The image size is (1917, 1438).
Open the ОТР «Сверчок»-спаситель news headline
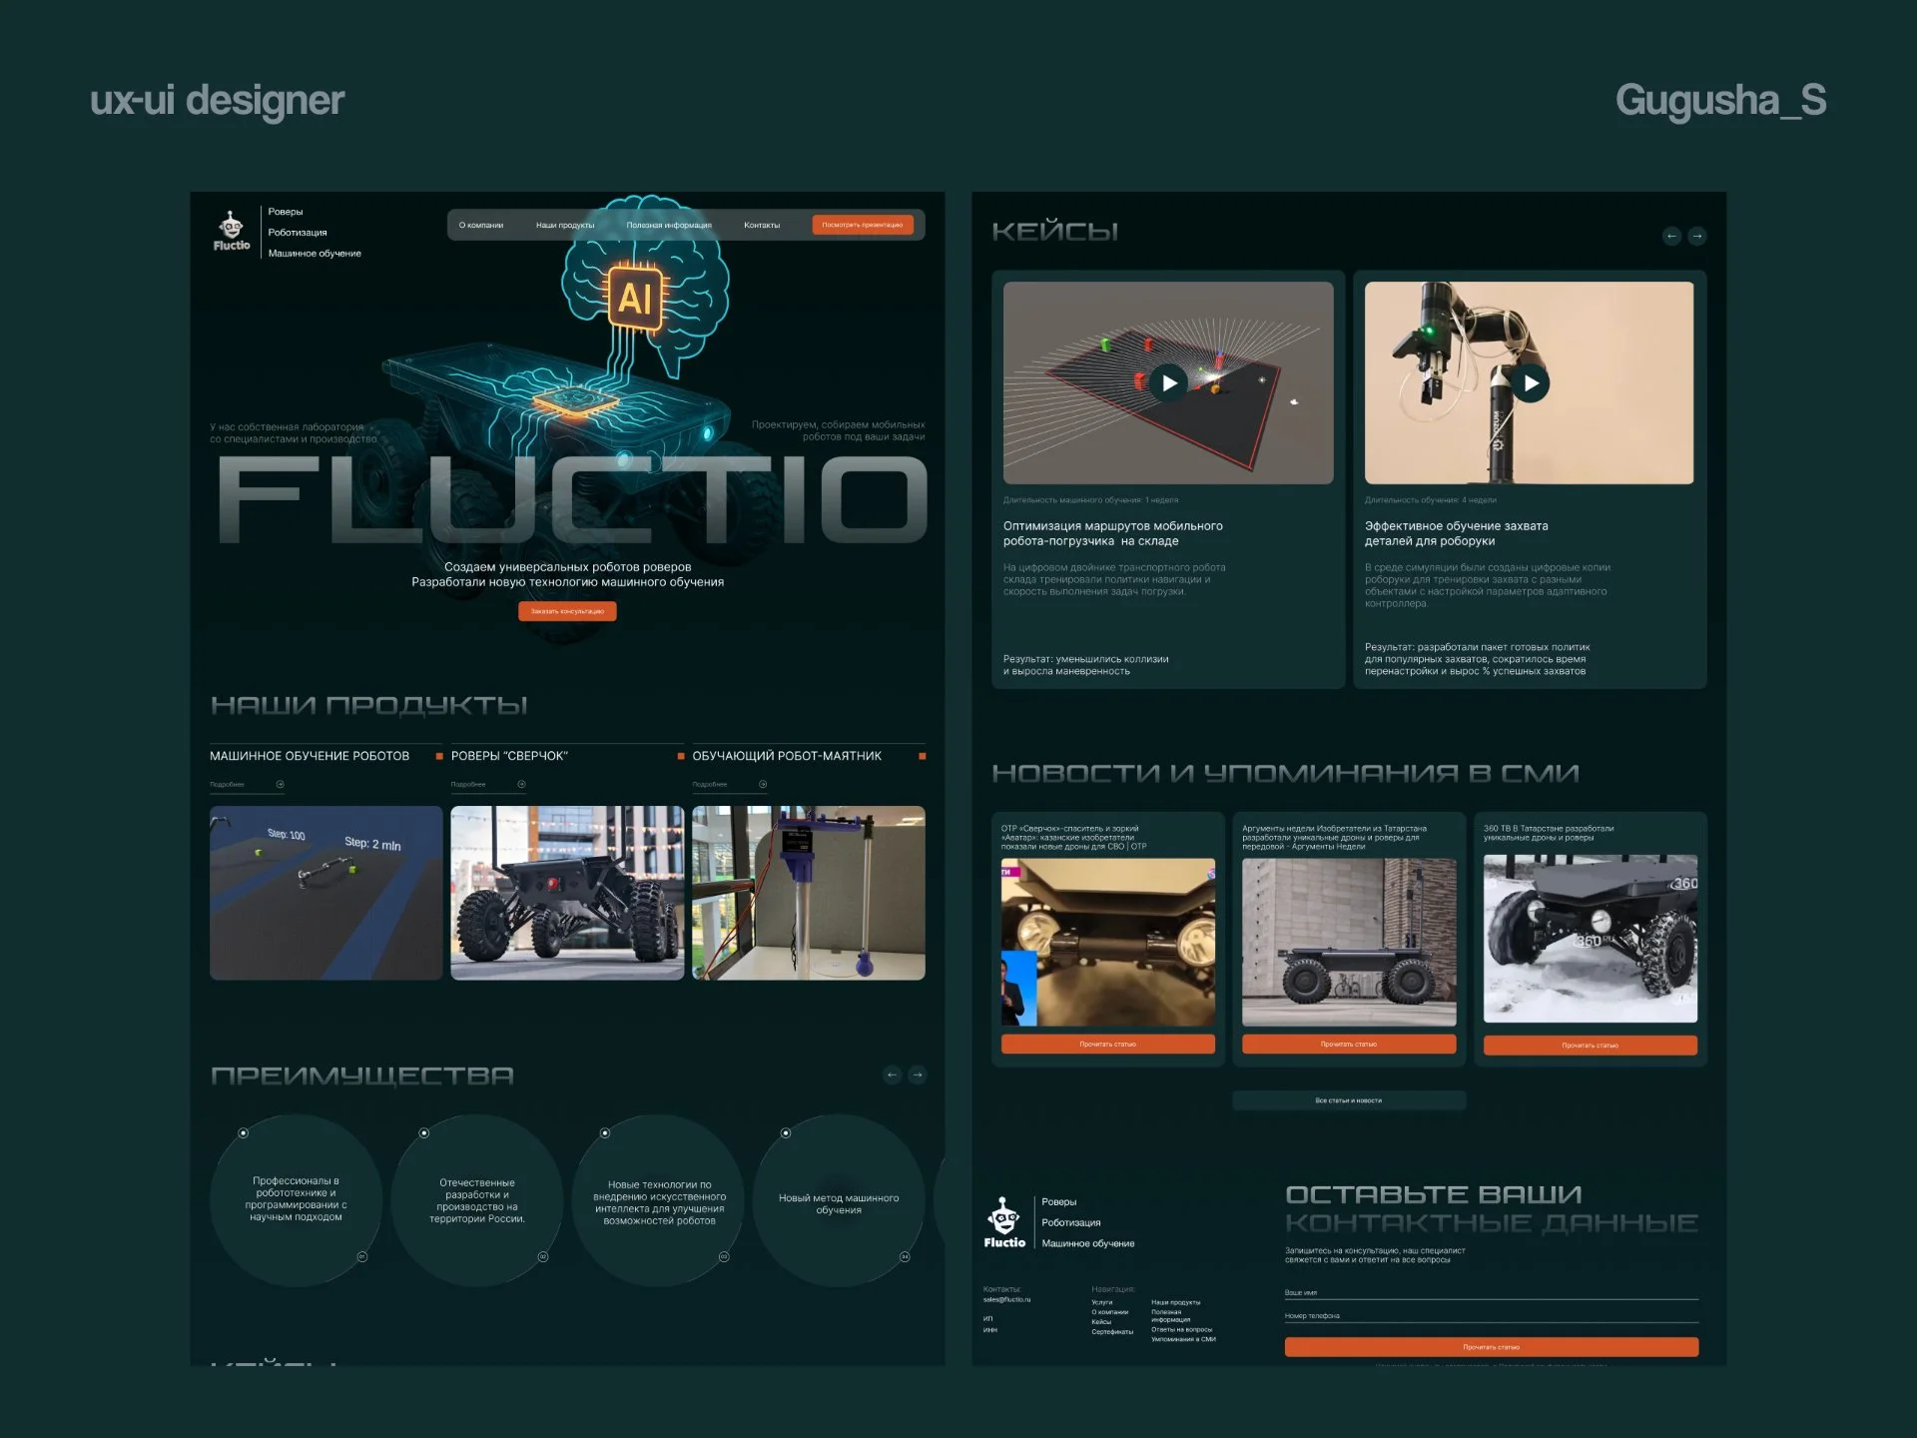(1074, 837)
